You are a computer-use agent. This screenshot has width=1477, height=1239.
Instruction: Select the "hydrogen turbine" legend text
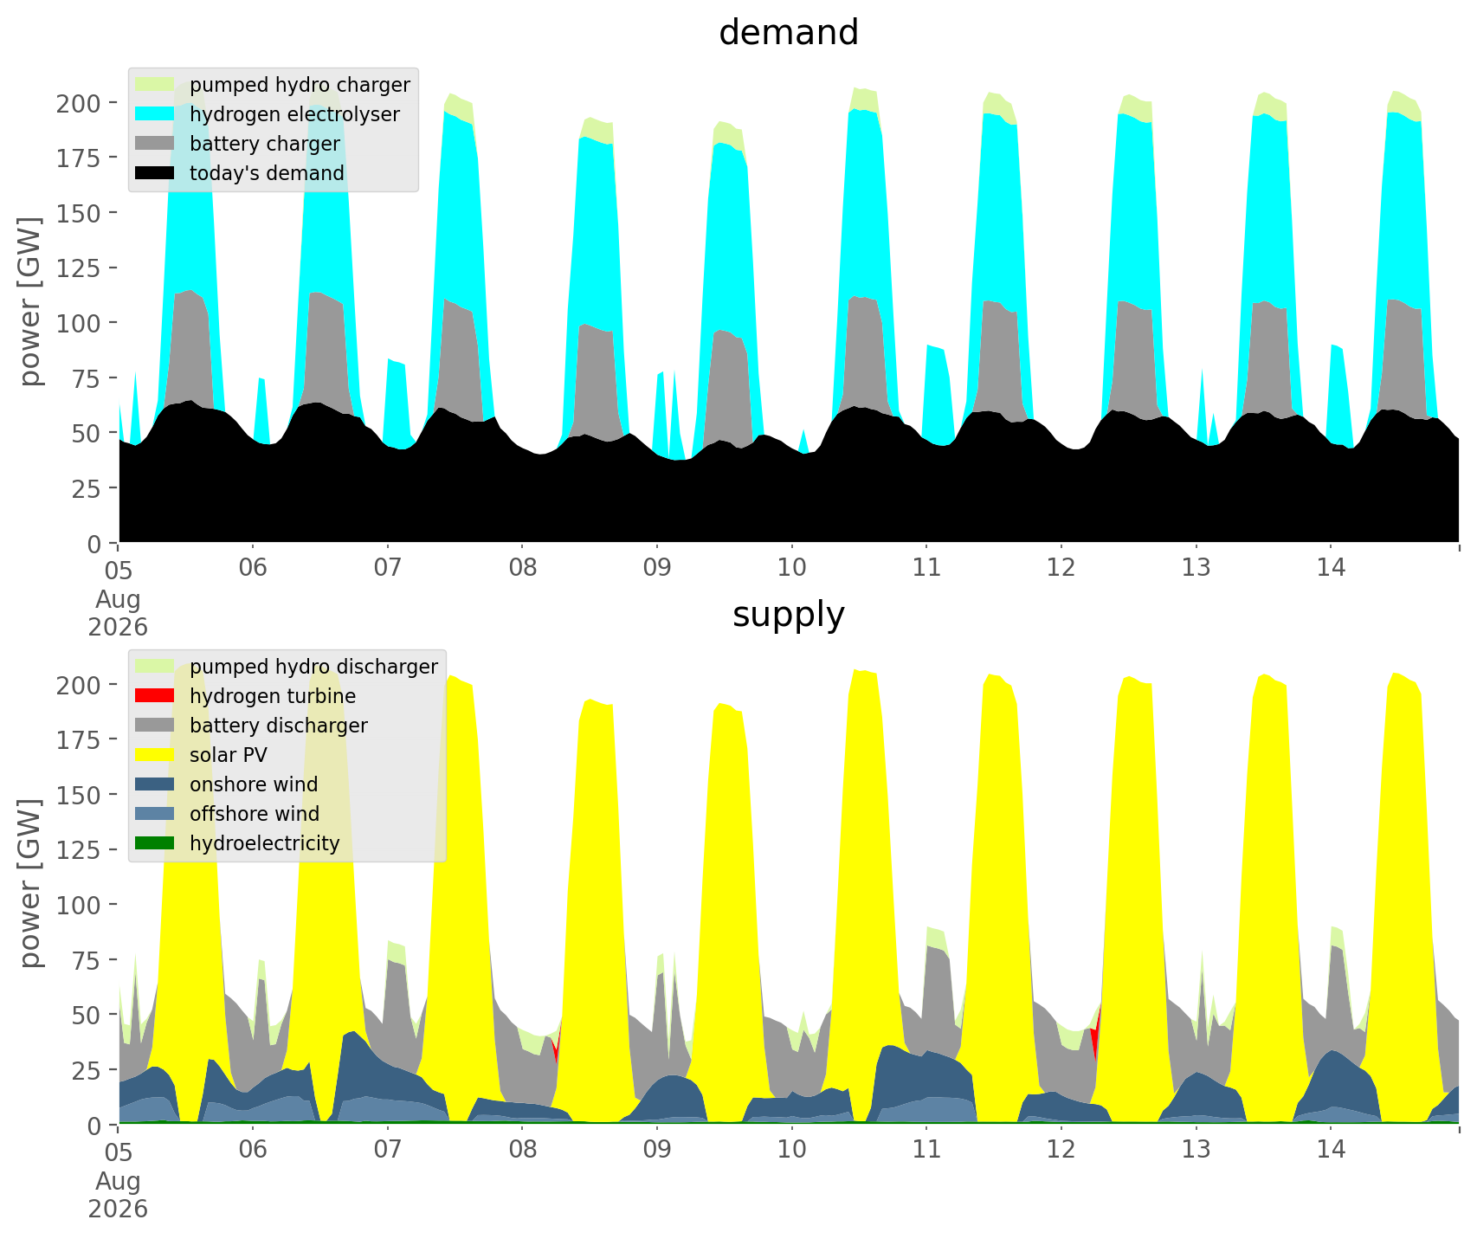[273, 696]
